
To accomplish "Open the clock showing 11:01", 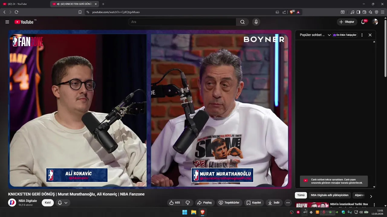I will (x=377, y=212).
